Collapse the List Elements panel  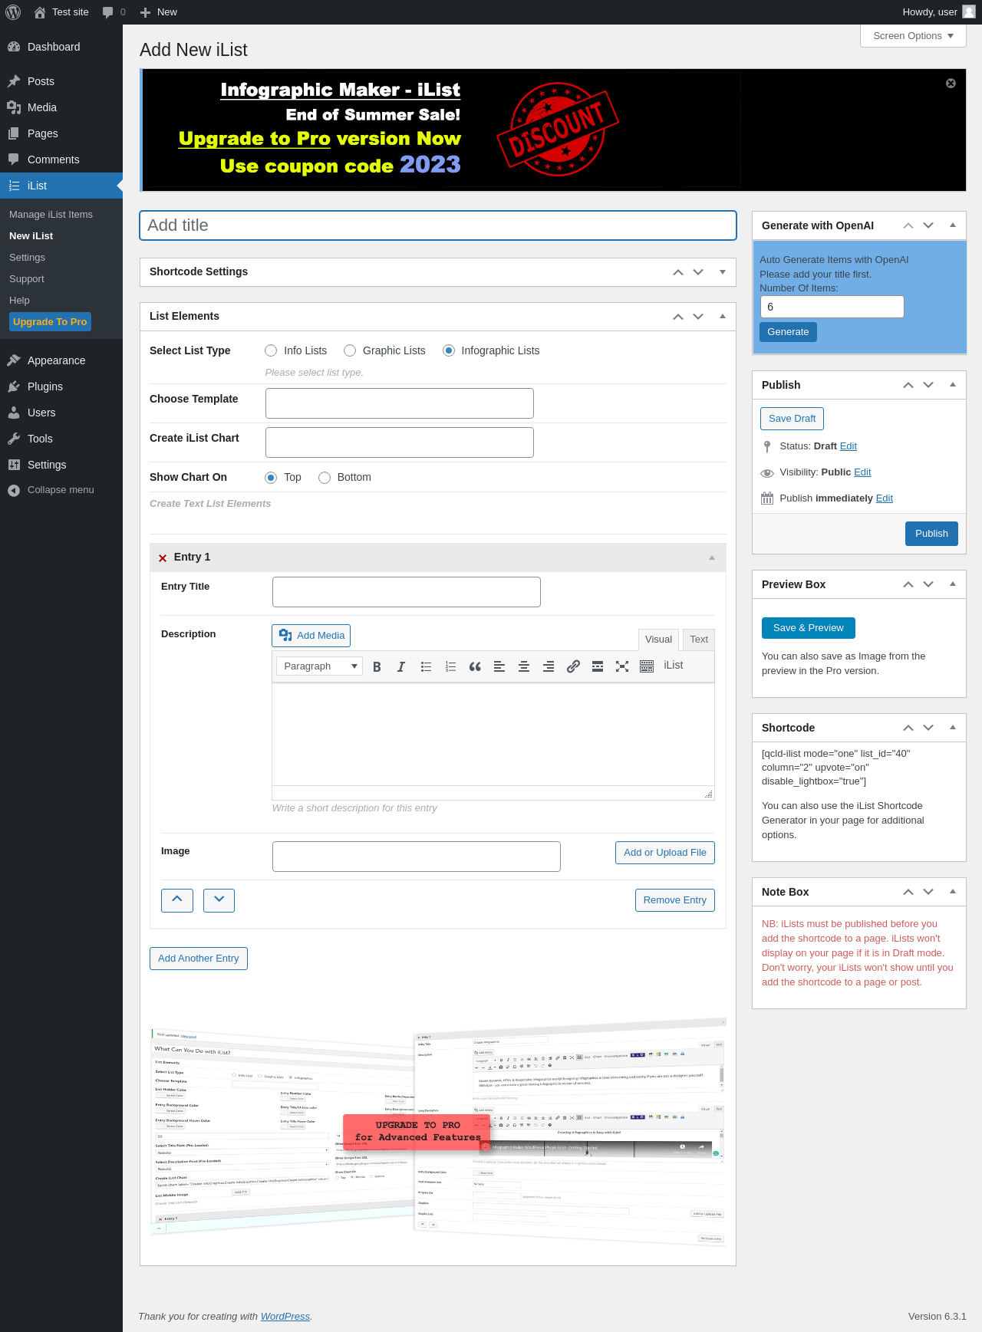pos(723,316)
